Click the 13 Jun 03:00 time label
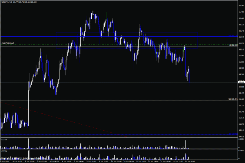245x163 pixels. click(190, 161)
